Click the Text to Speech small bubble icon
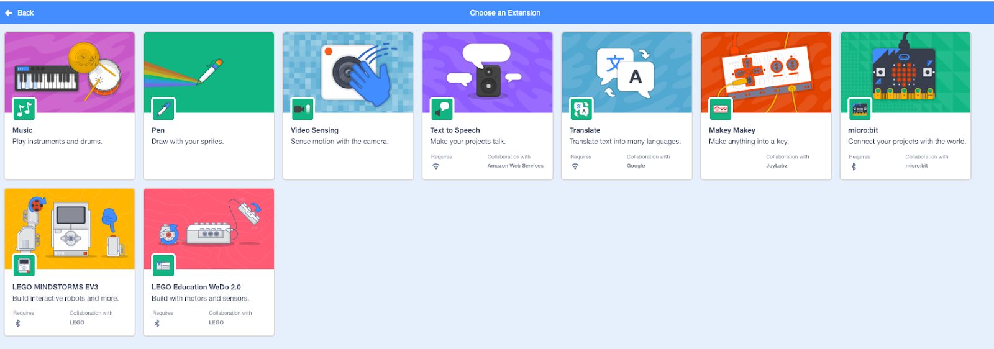Screen dimensions: 994x349 coord(442,109)
